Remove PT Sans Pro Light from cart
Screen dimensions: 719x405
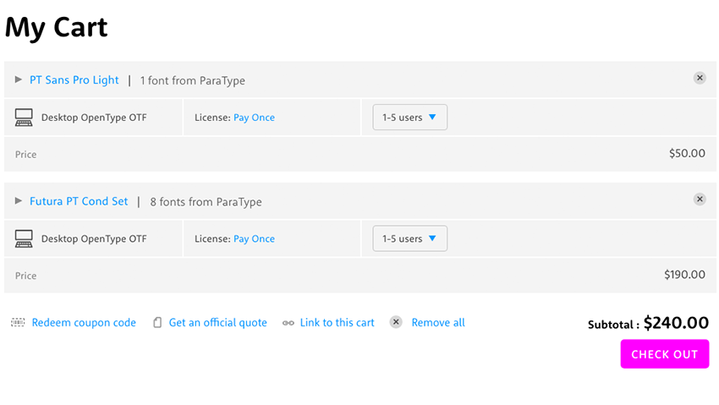700,78
